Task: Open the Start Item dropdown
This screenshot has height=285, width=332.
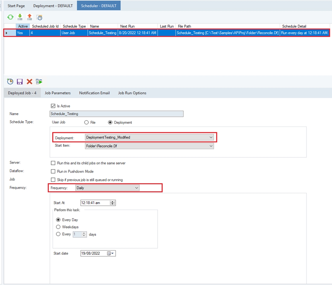Action: 211,146
